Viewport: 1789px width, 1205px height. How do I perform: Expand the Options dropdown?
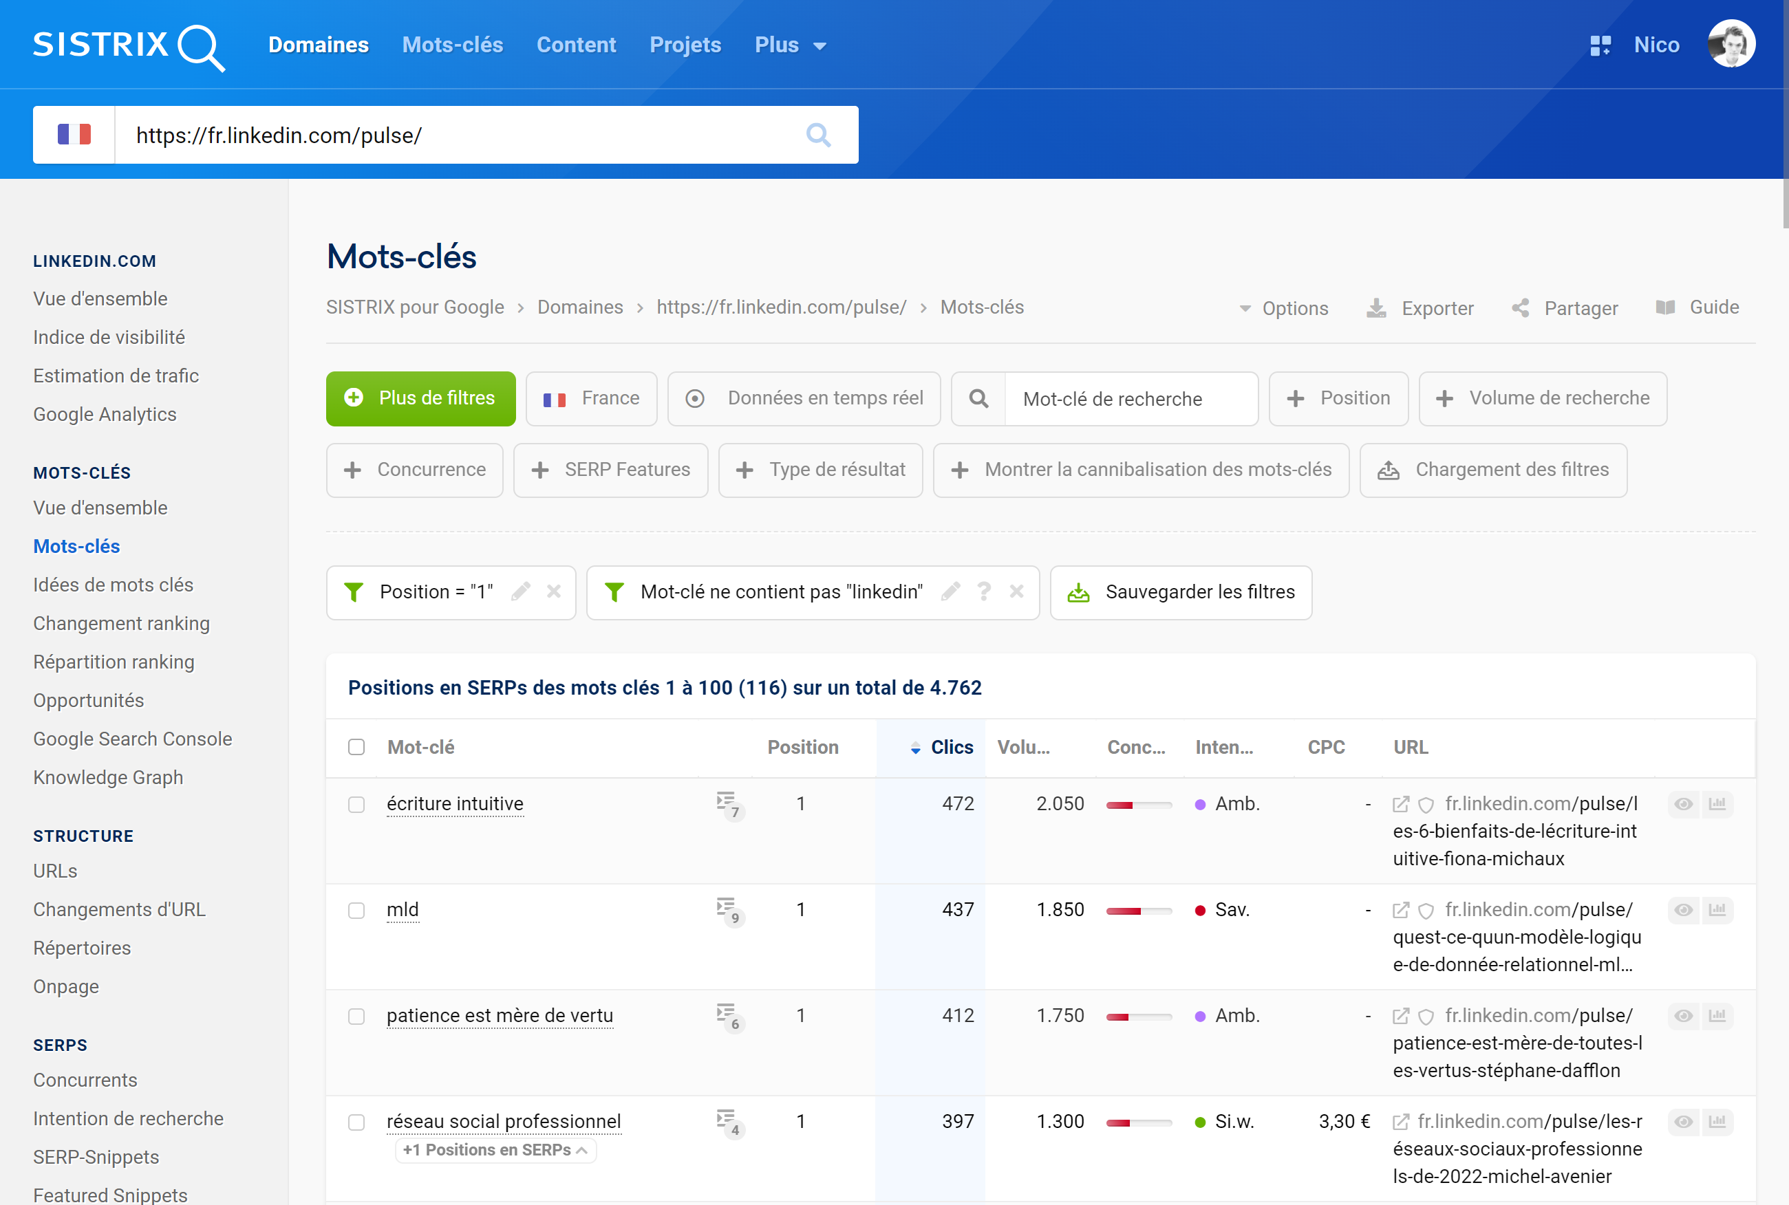pos(1284,308)
